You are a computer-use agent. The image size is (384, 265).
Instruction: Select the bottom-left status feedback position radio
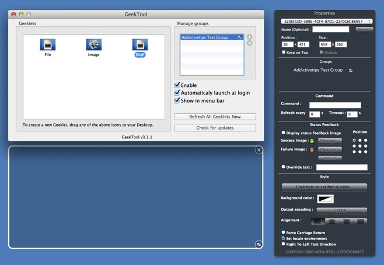pos(354,152)
